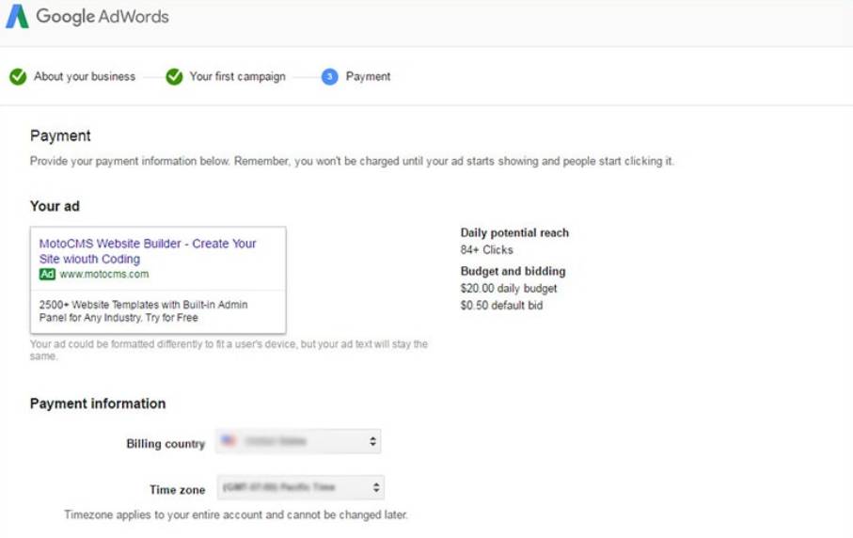Select the Payment step label
The image size is (853, 538).
368,77
